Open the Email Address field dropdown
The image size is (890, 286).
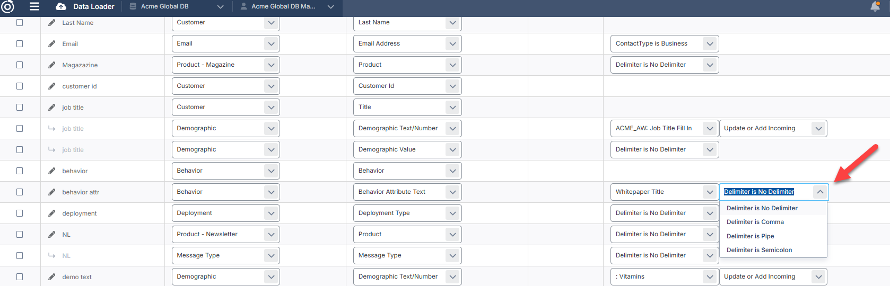tap(452, 43)
